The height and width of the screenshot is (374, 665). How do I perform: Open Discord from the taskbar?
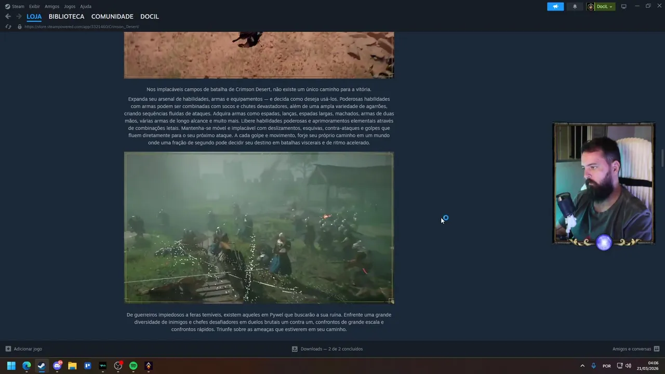(57, 366)
